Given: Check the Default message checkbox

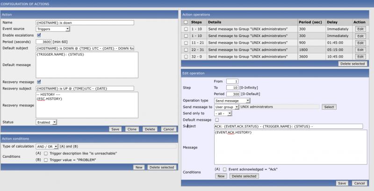Looking at the screenshot, I should pos(217,120).
